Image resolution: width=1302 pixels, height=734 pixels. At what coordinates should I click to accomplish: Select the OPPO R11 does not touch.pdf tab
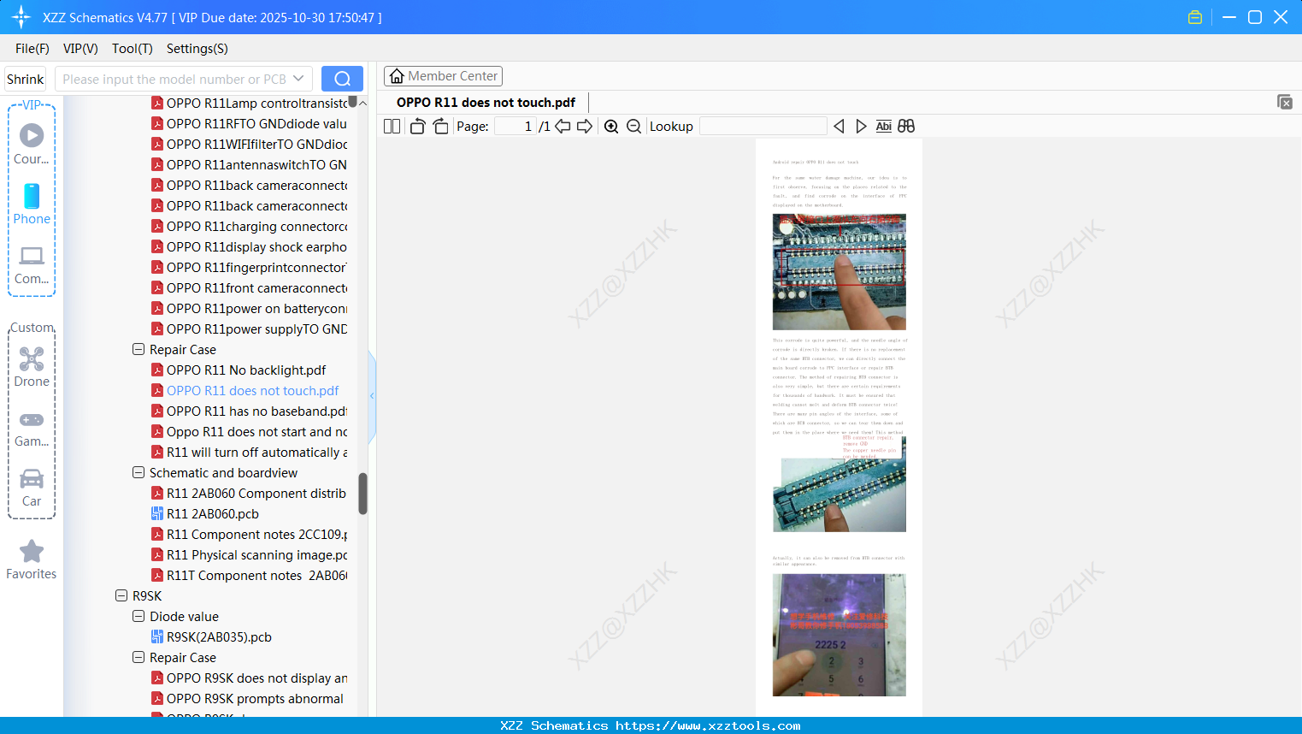click(x=486, y=103)
